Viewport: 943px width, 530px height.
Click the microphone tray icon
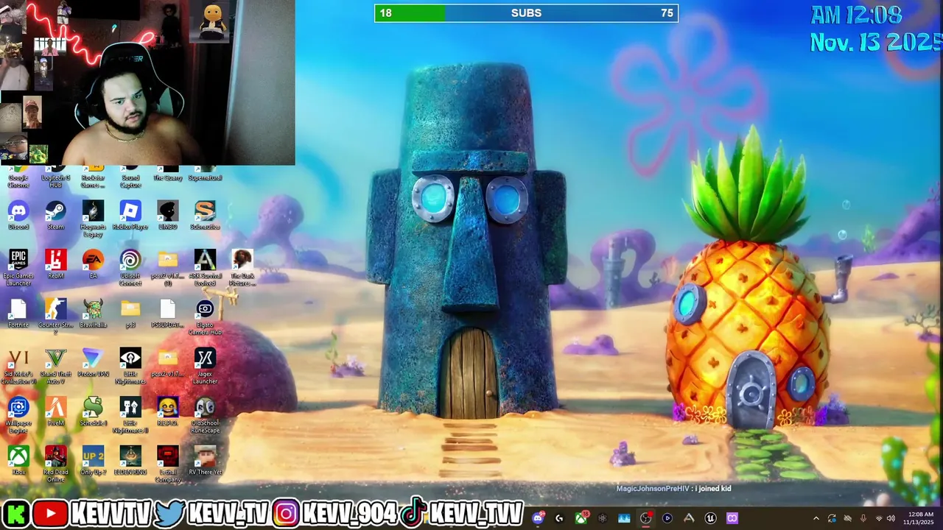click(863, 518)
